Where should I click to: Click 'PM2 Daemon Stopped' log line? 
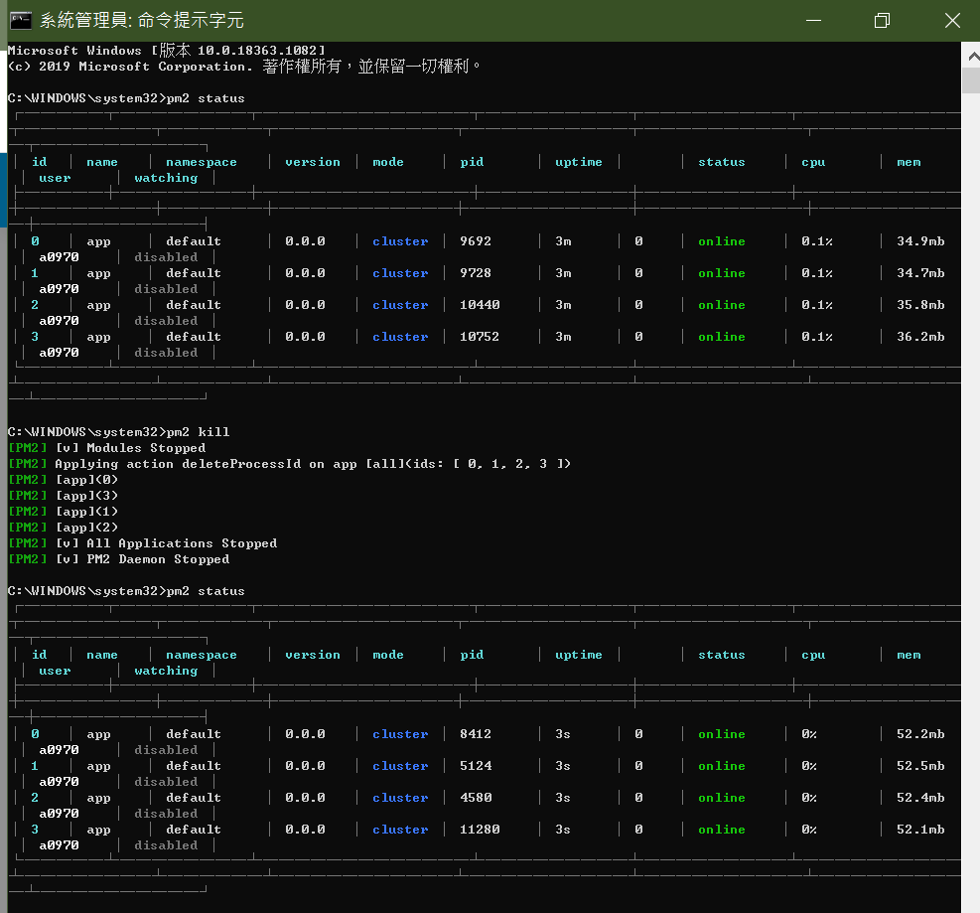click(119, 559)
